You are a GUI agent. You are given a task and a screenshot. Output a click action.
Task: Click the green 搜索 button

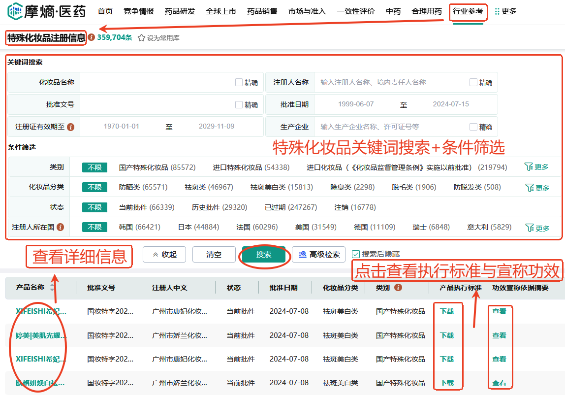click(264, 255)
